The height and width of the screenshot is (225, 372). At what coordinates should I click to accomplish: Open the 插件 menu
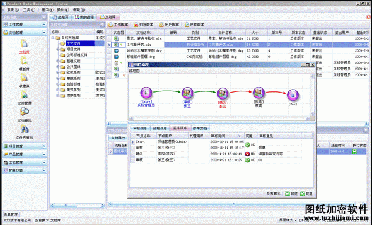63,10
